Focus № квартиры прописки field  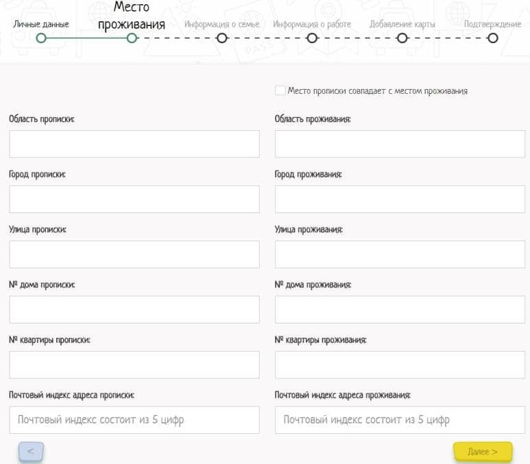tap(134, 365)
